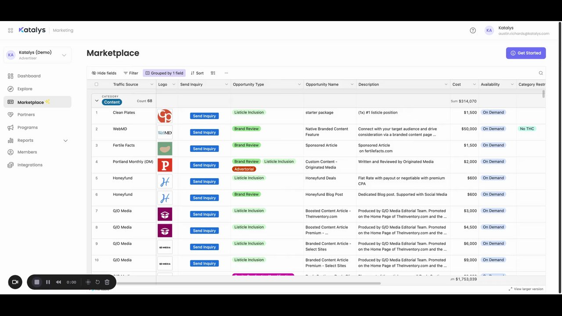Open the Clean Plates logo thumbnail

pyautogui.click(x=165, y=116)
